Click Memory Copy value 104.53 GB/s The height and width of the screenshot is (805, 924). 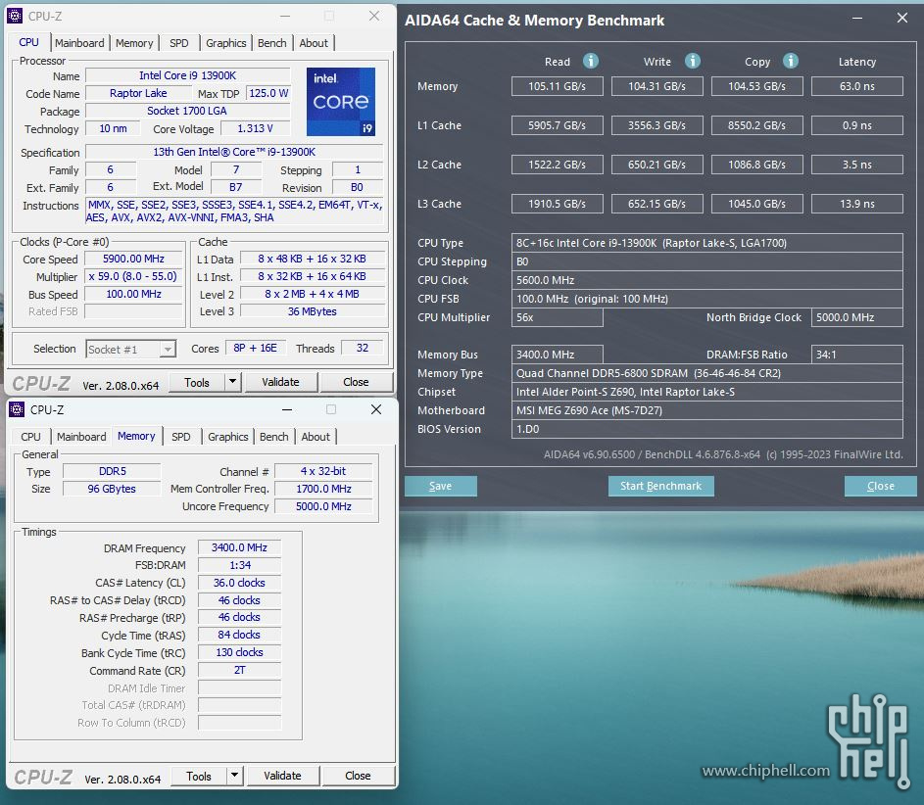757,86
